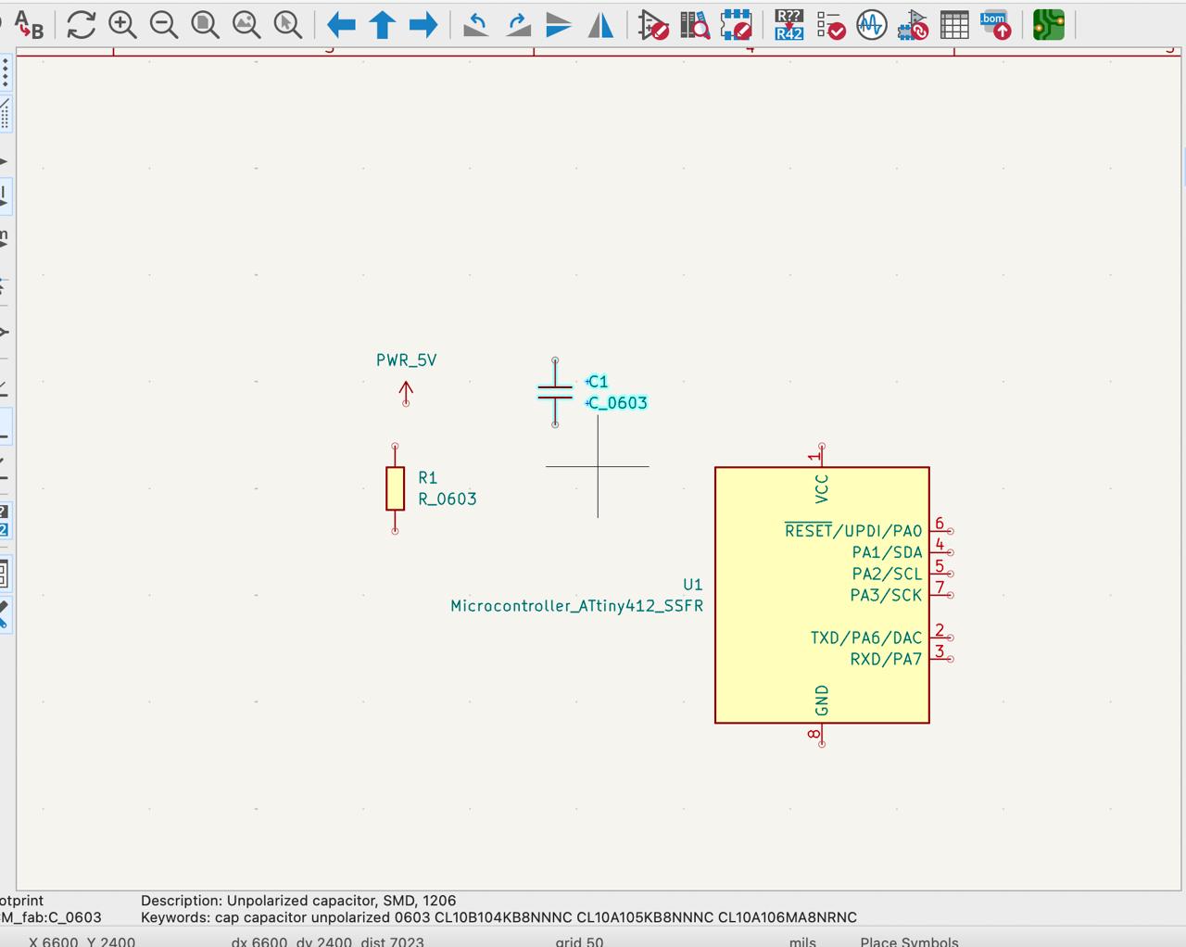Go up one sheet with the blue up arrow
Image resolution: width=1186 pixels, height=947 pixels.
(x=382, y=25)
